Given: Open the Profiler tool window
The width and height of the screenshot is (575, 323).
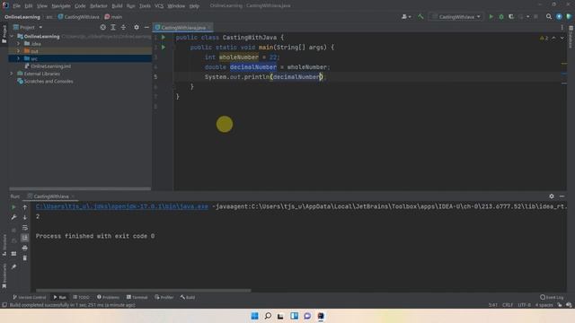Looking at the screenshot, I should [164, 297].
